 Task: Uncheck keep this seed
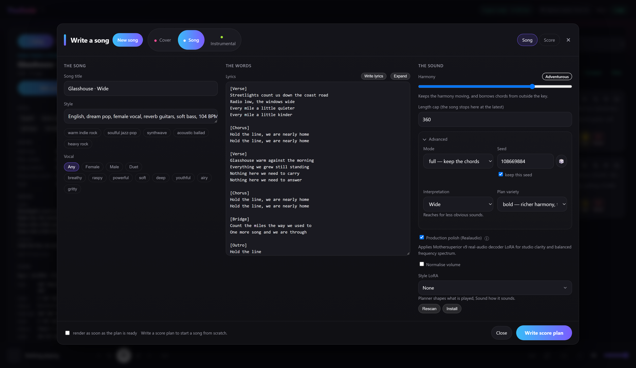(500, 174)
